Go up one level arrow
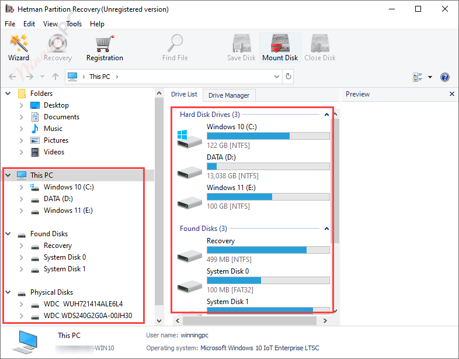The image size is (459, 359). tap(55, 77)
